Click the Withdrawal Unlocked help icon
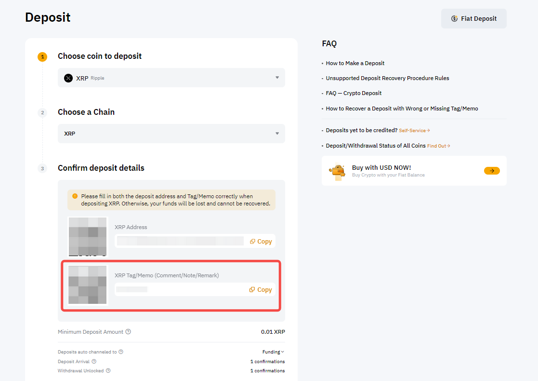 108,371
